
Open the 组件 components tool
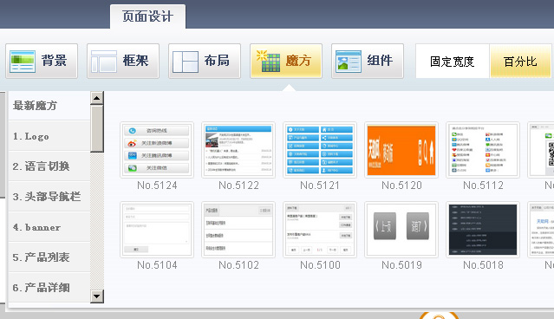pos(368,61)
